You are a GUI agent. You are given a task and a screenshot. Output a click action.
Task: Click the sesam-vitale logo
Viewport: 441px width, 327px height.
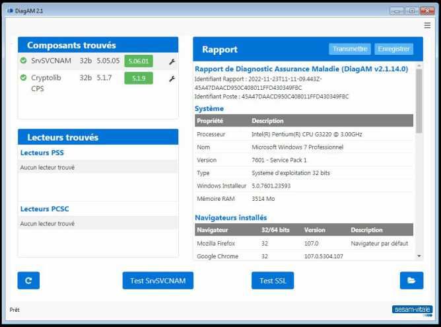(413, 310)
